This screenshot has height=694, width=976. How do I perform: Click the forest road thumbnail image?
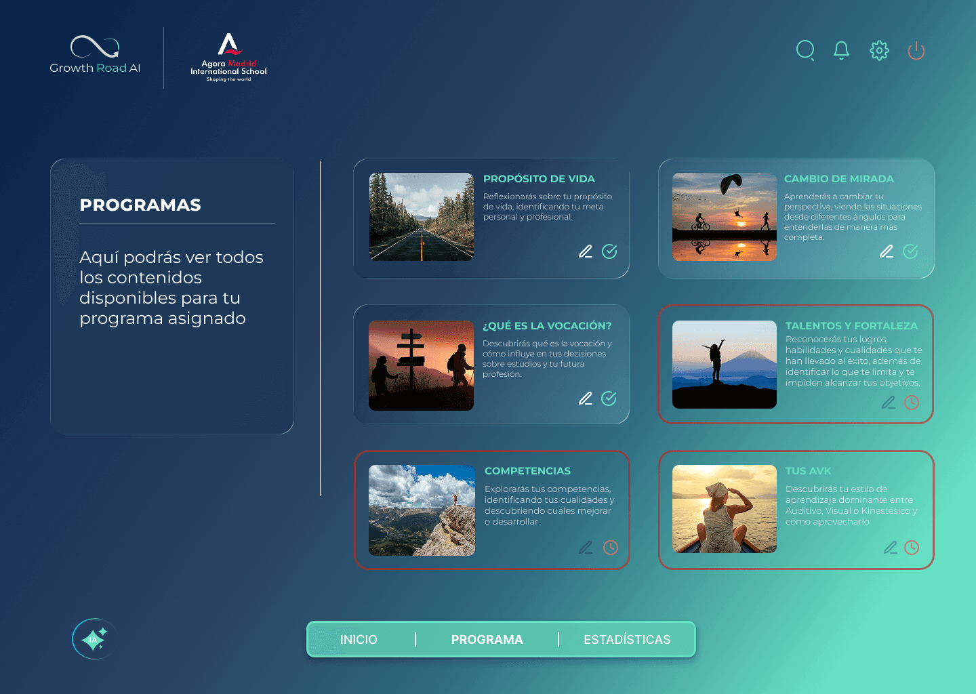pyautogui.click(x=422, y=217)
